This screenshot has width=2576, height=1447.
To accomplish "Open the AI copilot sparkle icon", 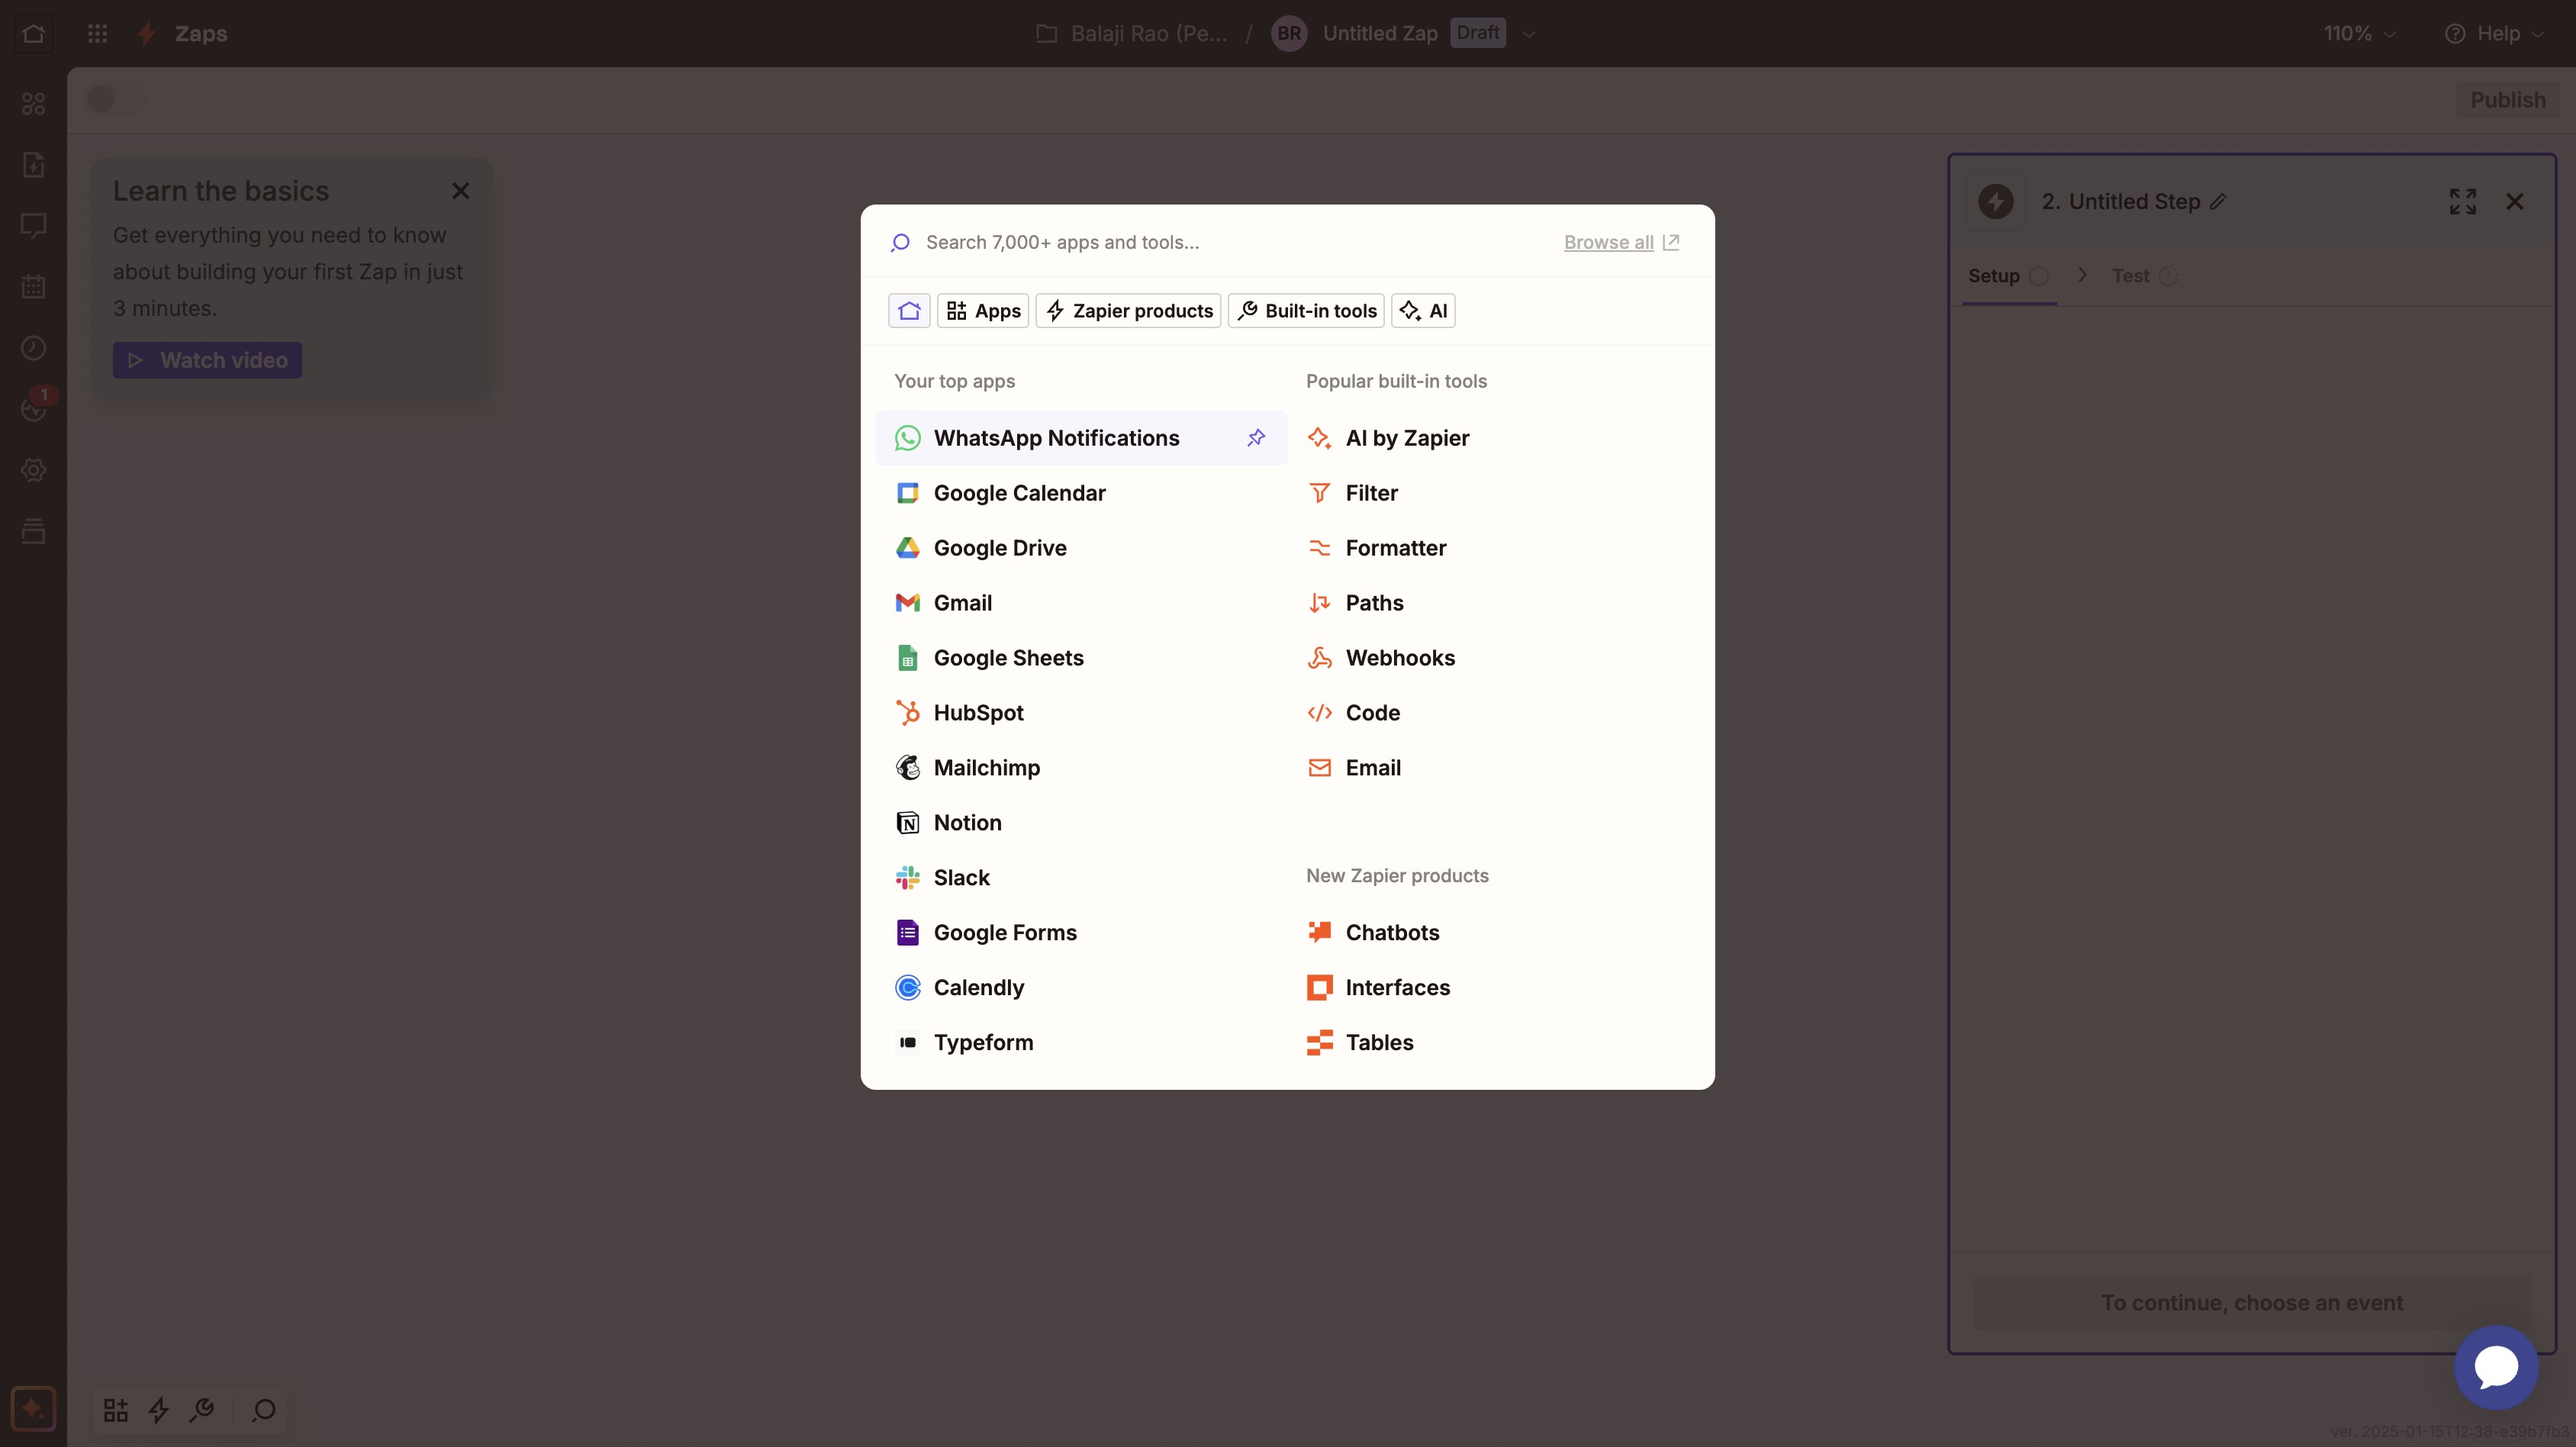I will pos(33,1409).
